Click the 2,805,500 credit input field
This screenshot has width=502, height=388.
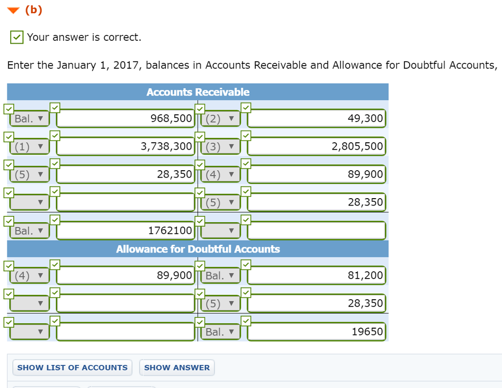point(316,146)
